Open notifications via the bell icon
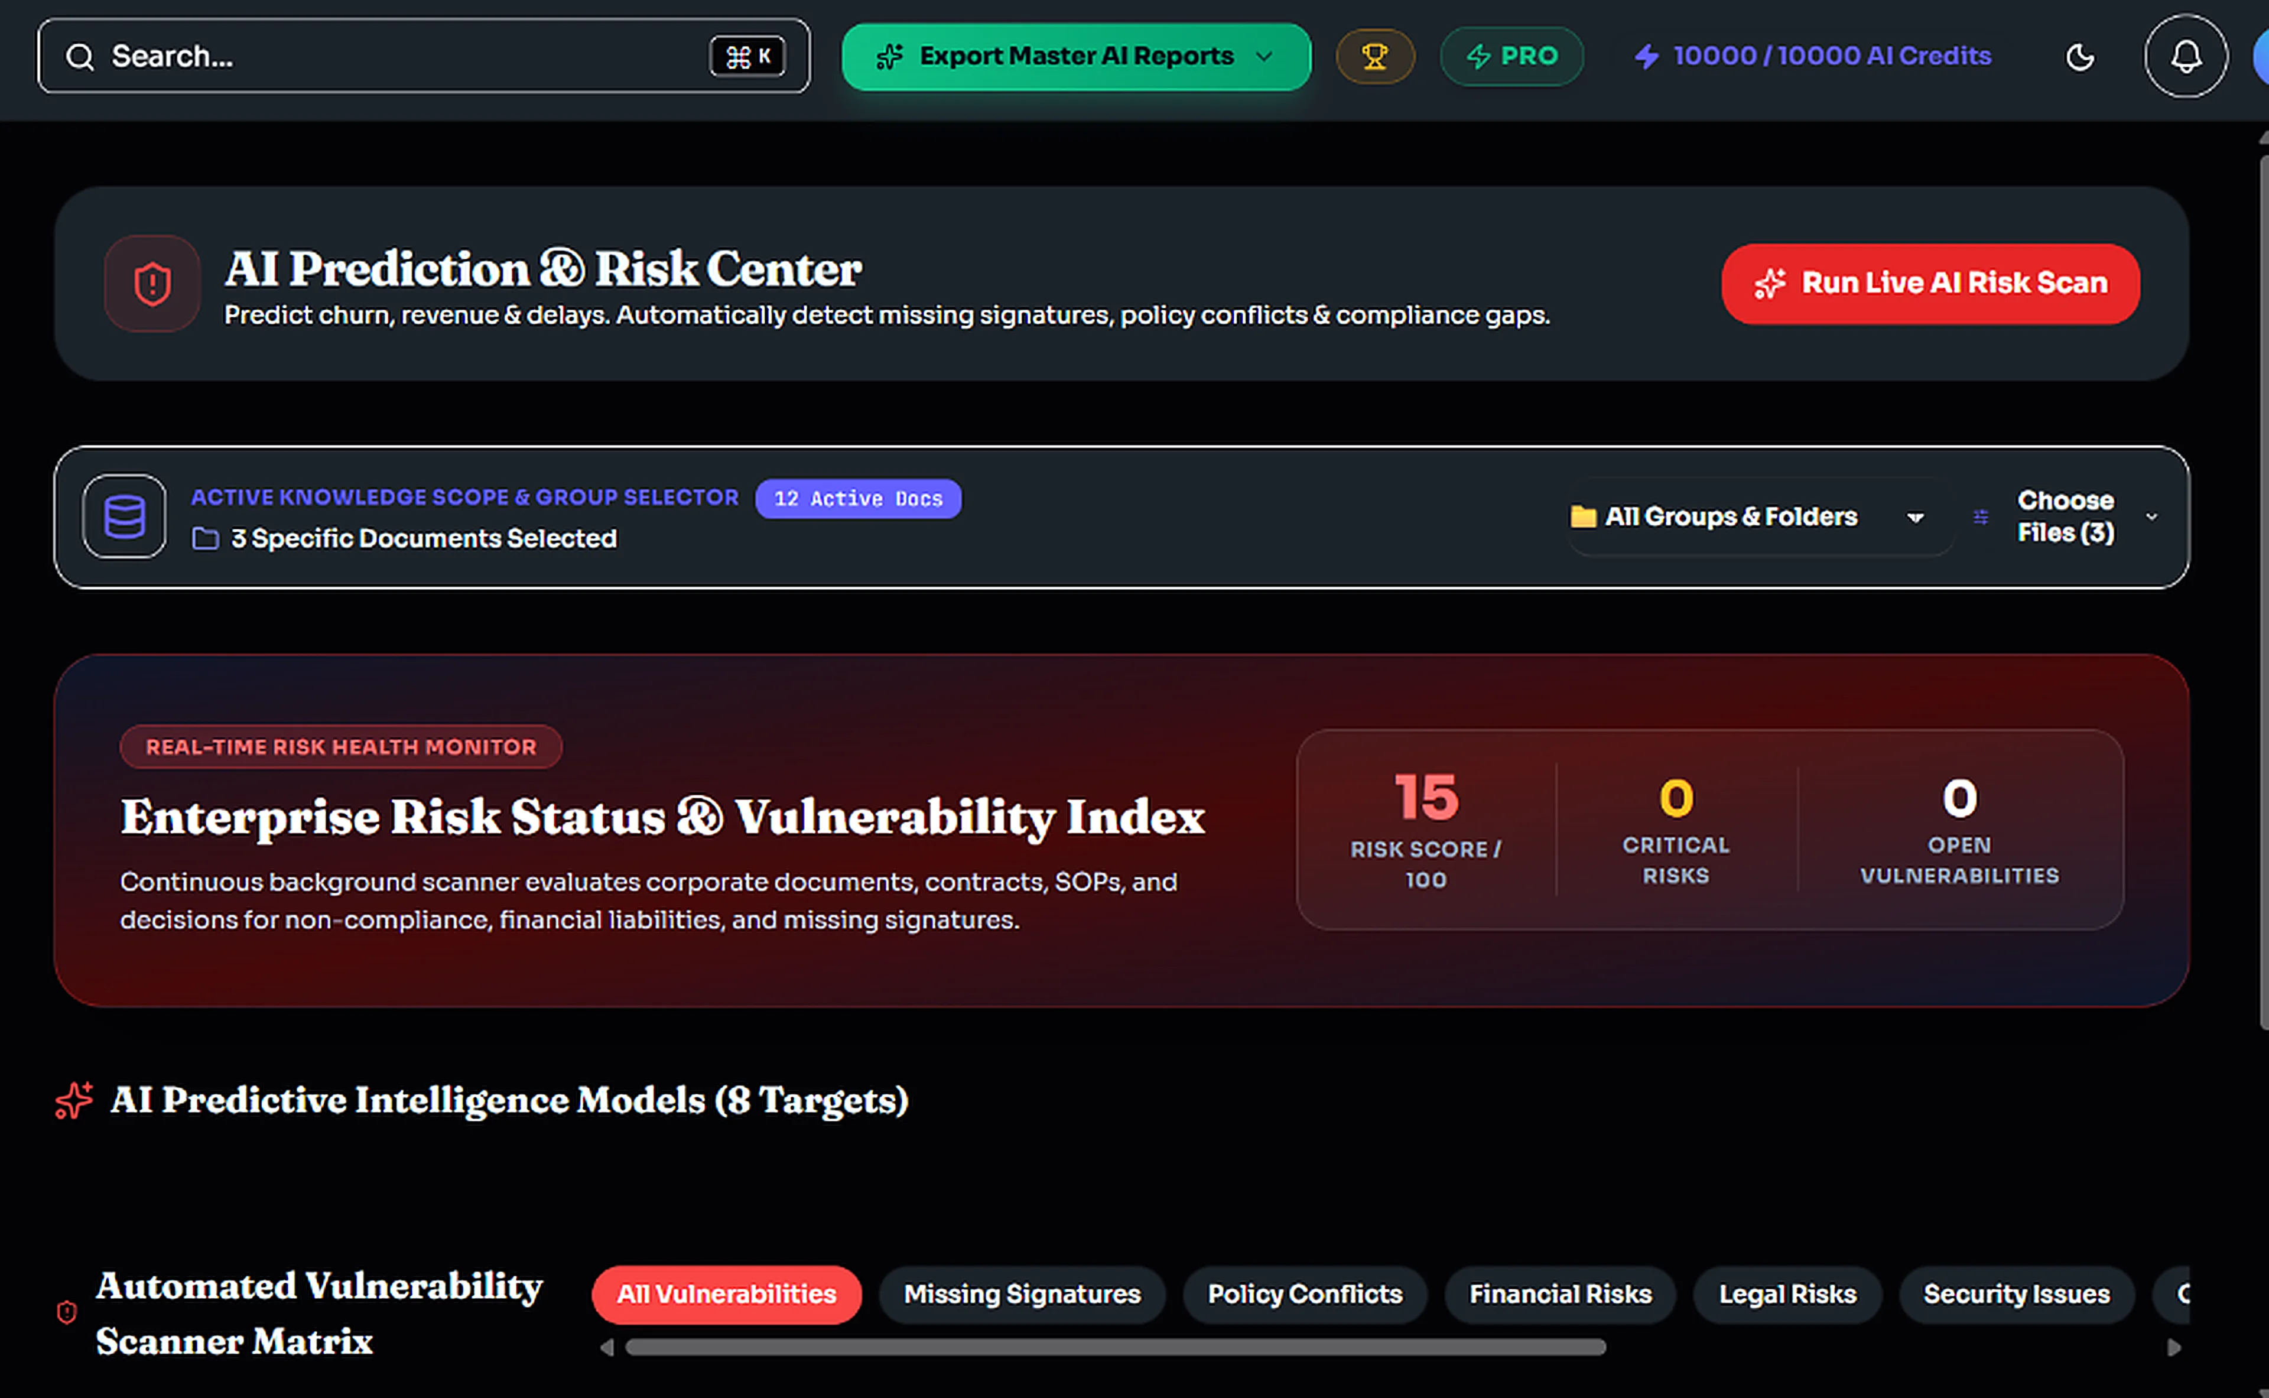Image resolution: width=2269 pixels, height=1398 pixels. 2186,56
